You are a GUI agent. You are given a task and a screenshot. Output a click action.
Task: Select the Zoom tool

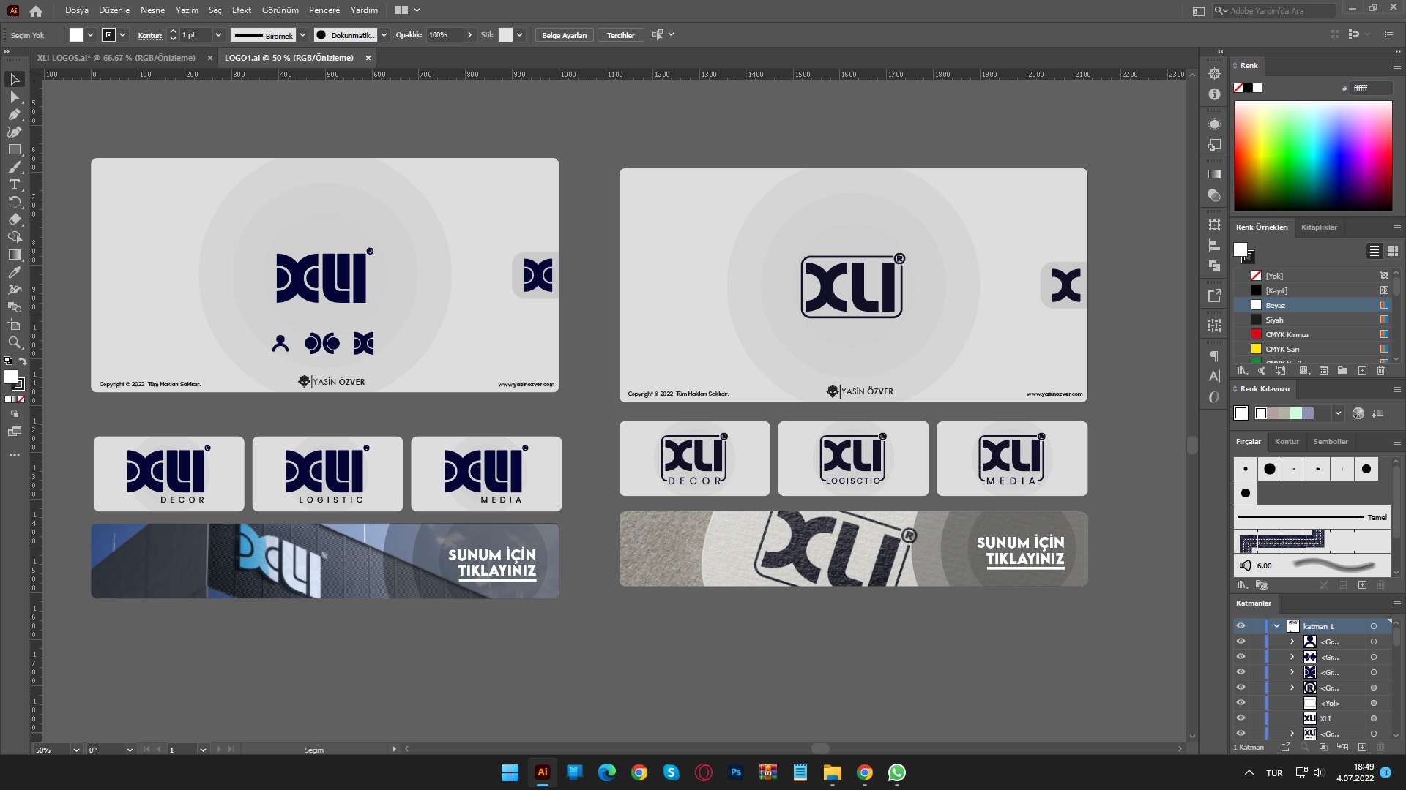[x=15, y=342]
